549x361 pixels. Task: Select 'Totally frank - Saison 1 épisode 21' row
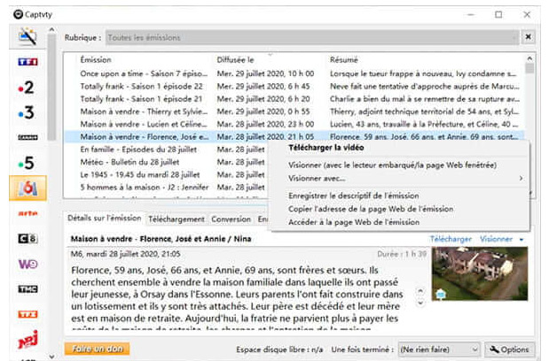pos(294,99)
